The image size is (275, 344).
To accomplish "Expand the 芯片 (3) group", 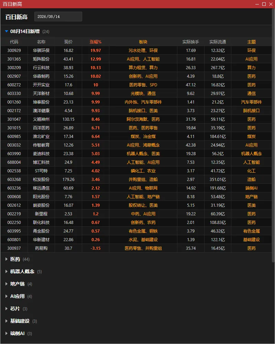I will (7, 309).
